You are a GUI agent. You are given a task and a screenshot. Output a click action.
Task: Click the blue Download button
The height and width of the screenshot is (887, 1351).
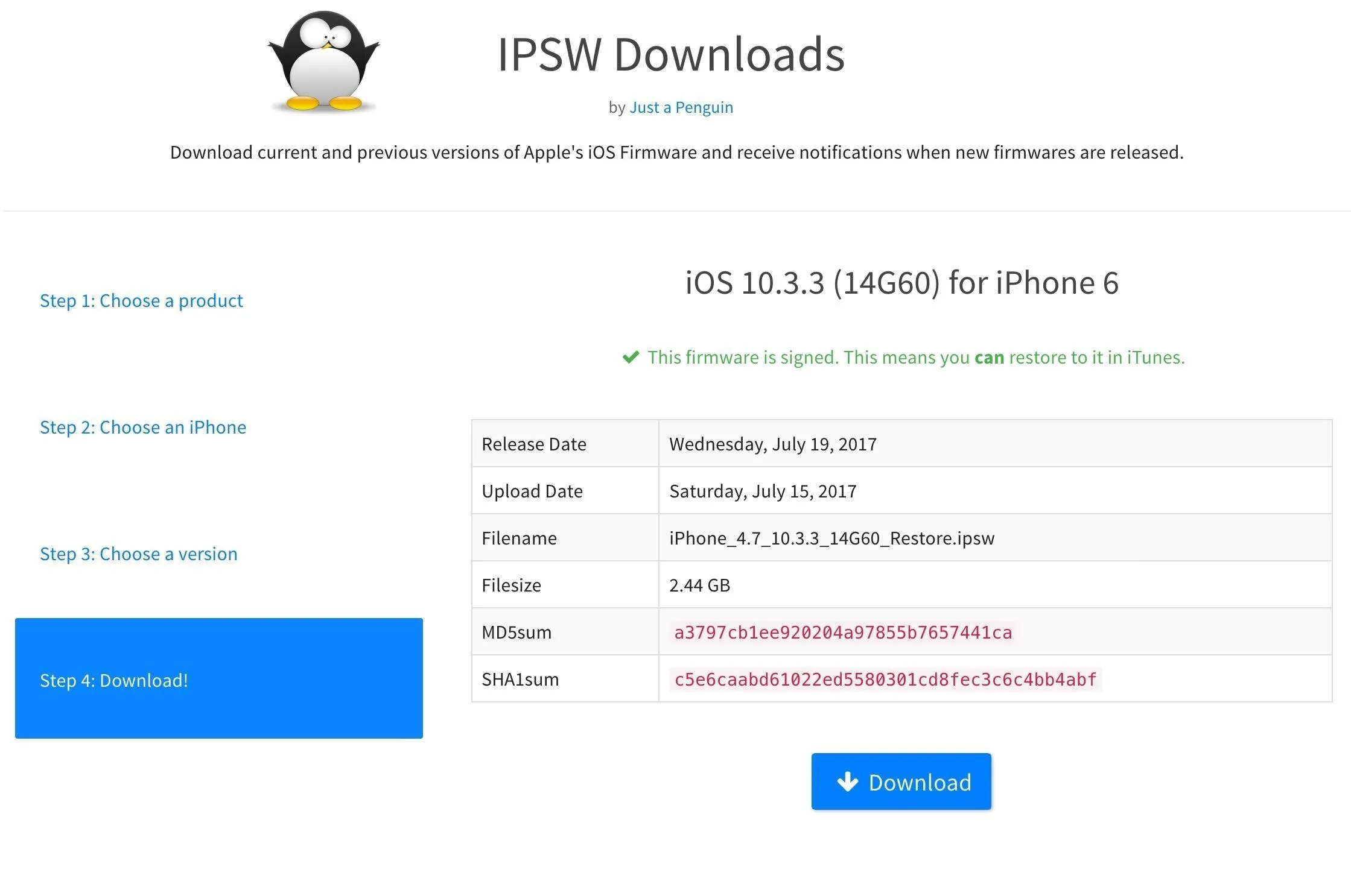[901, 781]
